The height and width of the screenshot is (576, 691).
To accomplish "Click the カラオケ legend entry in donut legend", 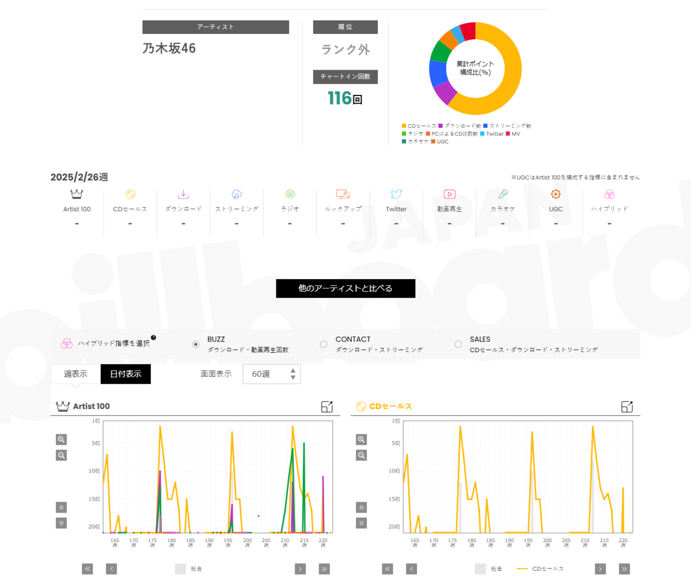I will pos(415,142).
